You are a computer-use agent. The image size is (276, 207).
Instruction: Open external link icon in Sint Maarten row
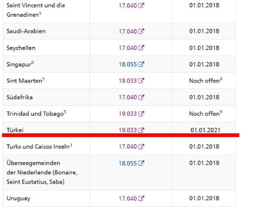coord(141,81)
